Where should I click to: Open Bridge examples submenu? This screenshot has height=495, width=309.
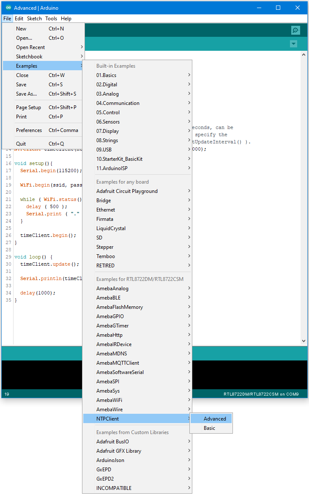137,201
